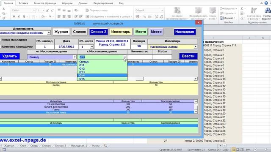Open the Данные ribbon tab
Screen dimensions: 271x152
point(83,3)
